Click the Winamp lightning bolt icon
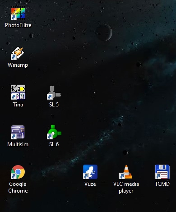The height and width of the screenshot is (212, 176). click(x=18, y=53)
